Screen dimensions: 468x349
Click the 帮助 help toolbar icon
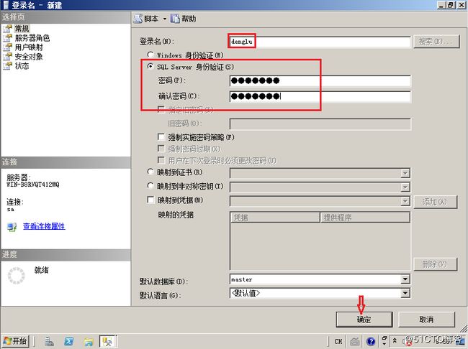tap(175, 19)
